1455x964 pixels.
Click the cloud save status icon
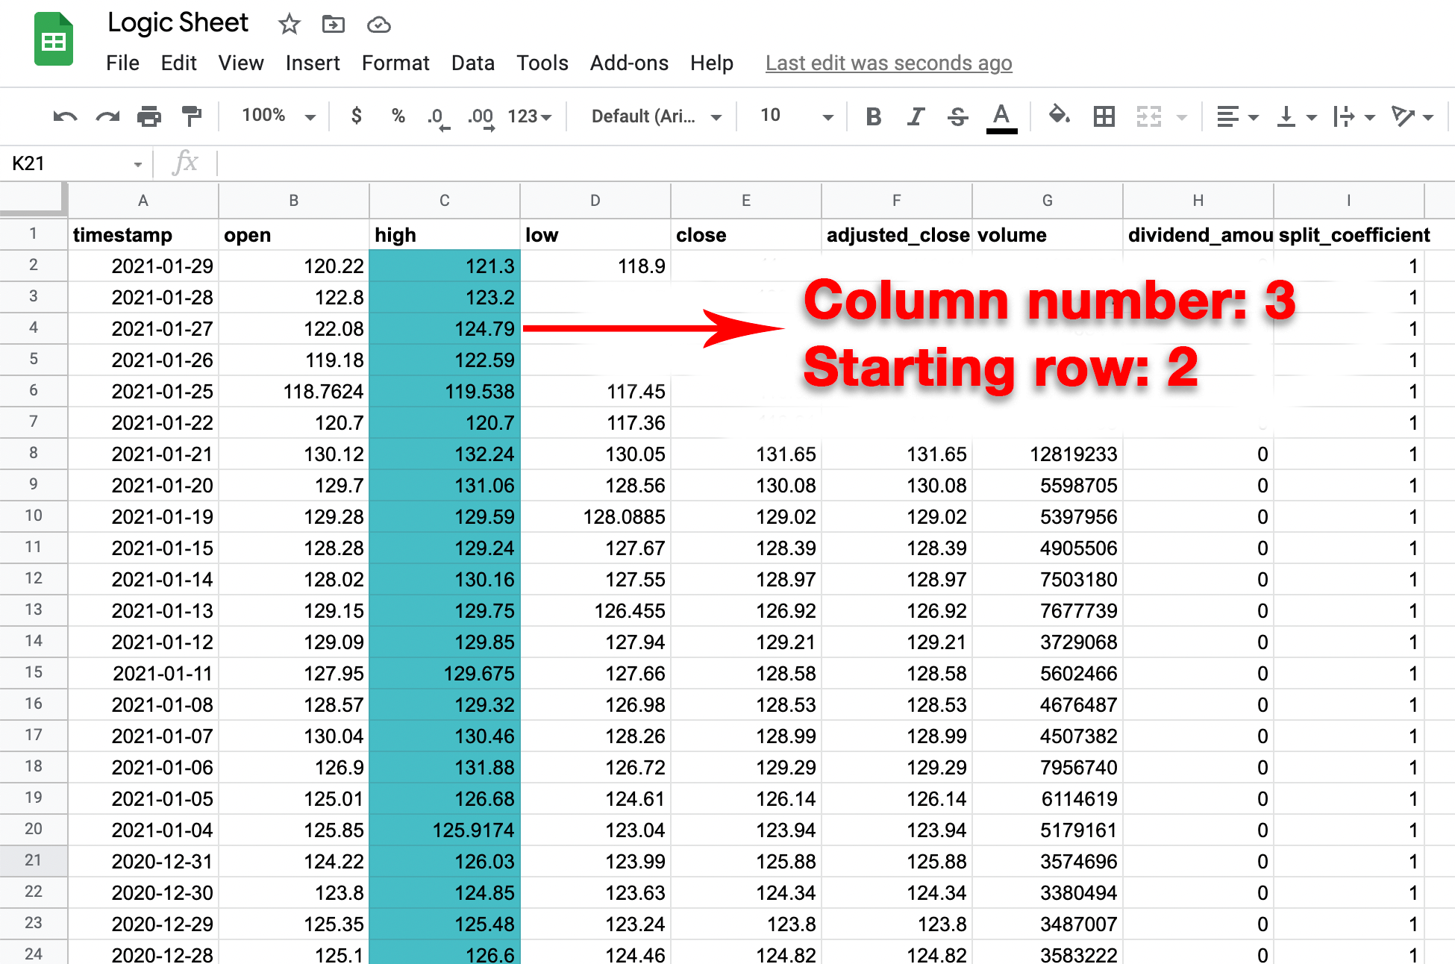coord(379,25)
